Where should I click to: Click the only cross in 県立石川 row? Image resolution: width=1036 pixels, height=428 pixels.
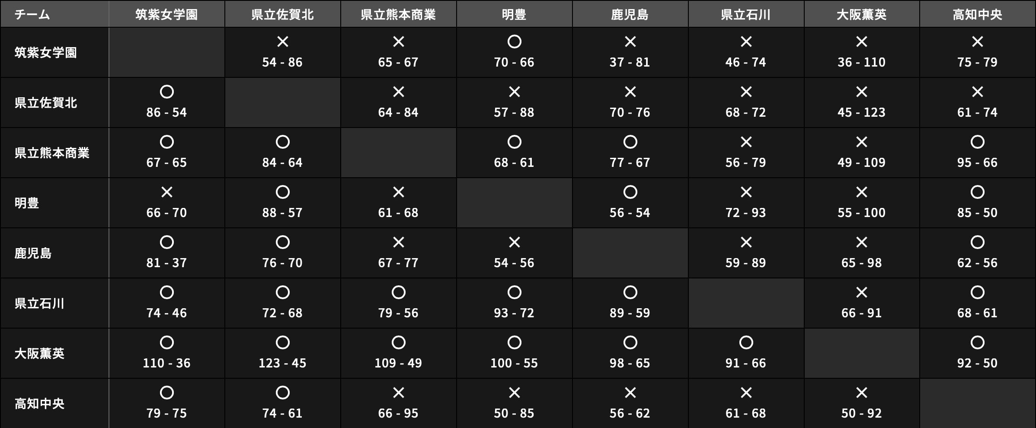861,292
